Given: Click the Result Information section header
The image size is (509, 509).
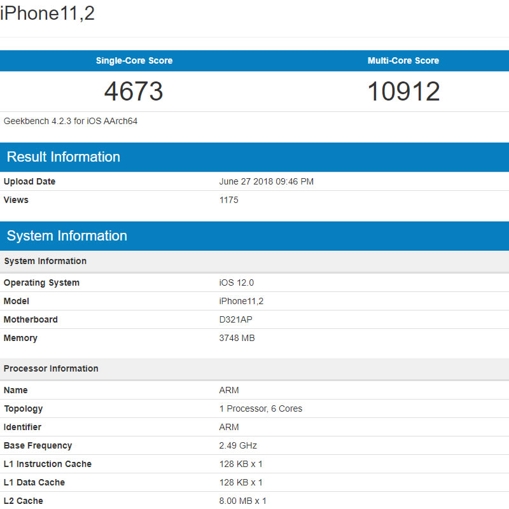Looking at the screenshot, I should tap(64, 157).
